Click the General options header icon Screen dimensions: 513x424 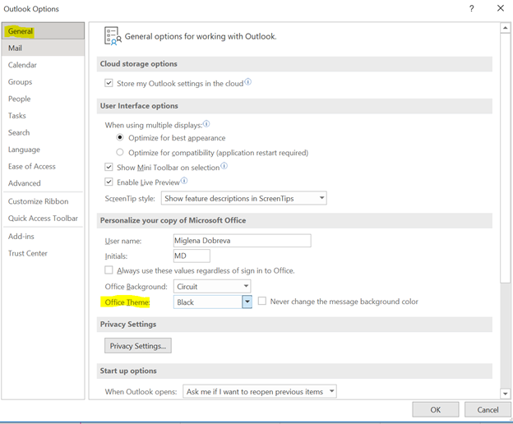[113, 36]
